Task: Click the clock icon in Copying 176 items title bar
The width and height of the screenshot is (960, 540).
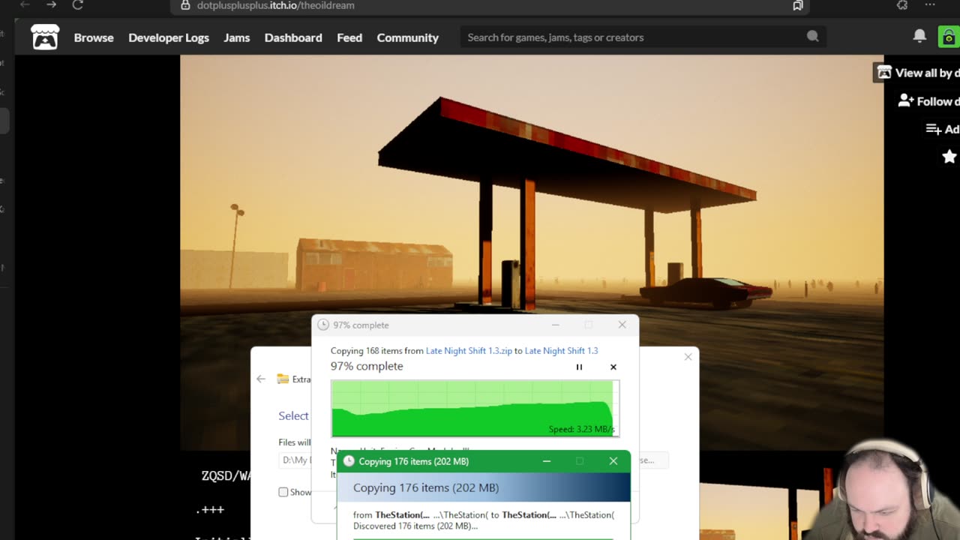Action: point(348,461)
